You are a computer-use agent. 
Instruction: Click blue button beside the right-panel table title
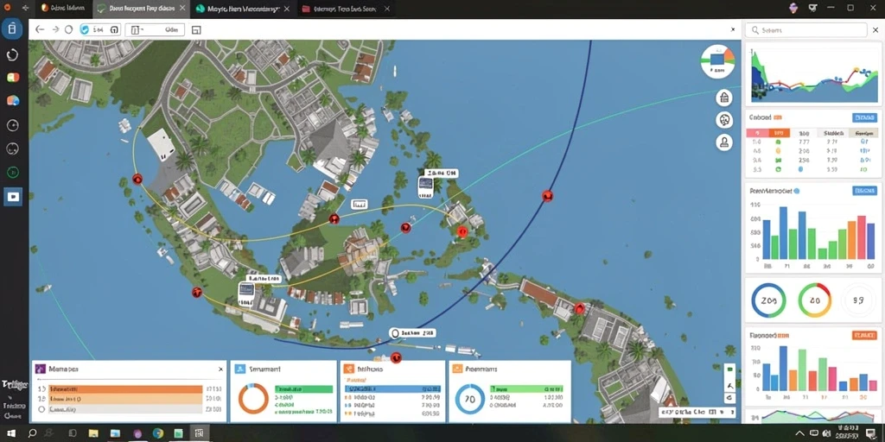(864, 117)
